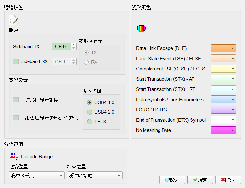Open Data Link Escape (DLE) color dropdown arrow
Screen dimensions: 245x188
[233, 48]
